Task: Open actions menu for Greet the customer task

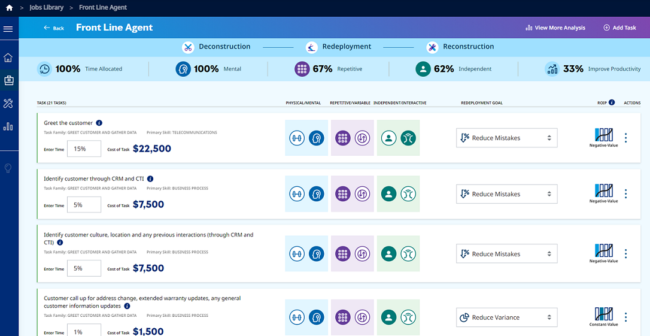Action: (x=625, y=138)
